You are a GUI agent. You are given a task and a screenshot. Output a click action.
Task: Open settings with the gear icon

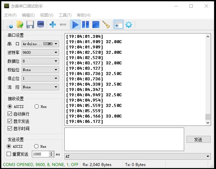pyautogui.click(x=129, y=25)
